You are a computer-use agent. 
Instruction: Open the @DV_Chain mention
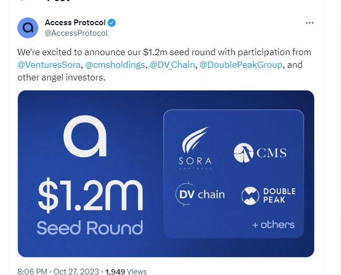172,65
